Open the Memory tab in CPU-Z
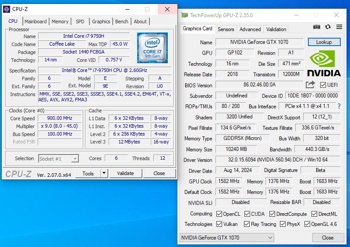Screen dimensions: 350x247 point(60,21)
